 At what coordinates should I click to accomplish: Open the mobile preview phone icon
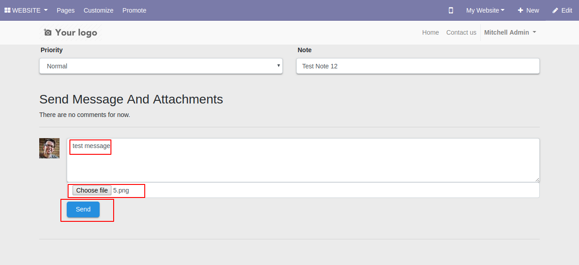[451, 10]
